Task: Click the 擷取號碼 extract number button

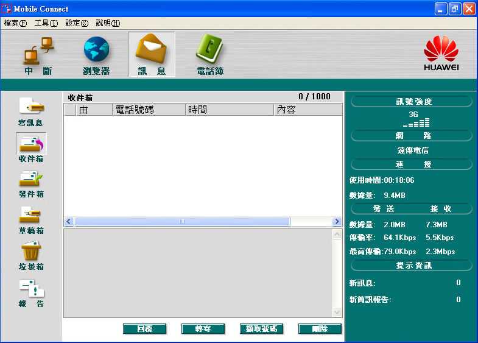Action: [x=262, y=328]
